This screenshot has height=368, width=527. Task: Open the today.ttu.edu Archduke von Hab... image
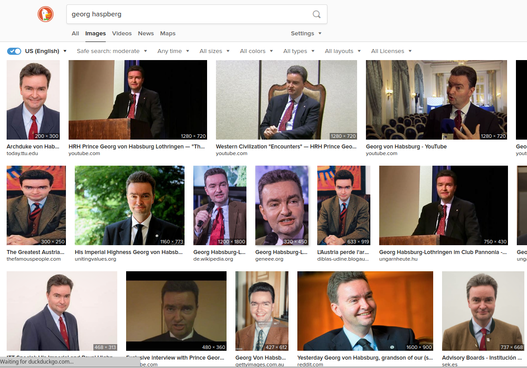click(x=33, y=100)
